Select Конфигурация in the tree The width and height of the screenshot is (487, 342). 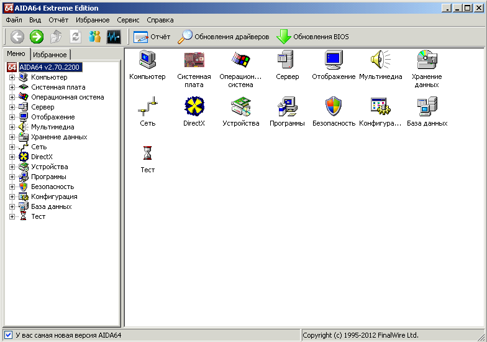54,196
